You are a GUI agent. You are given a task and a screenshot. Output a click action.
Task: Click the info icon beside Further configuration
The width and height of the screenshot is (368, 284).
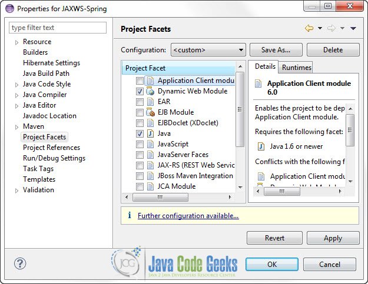point(130,215)
